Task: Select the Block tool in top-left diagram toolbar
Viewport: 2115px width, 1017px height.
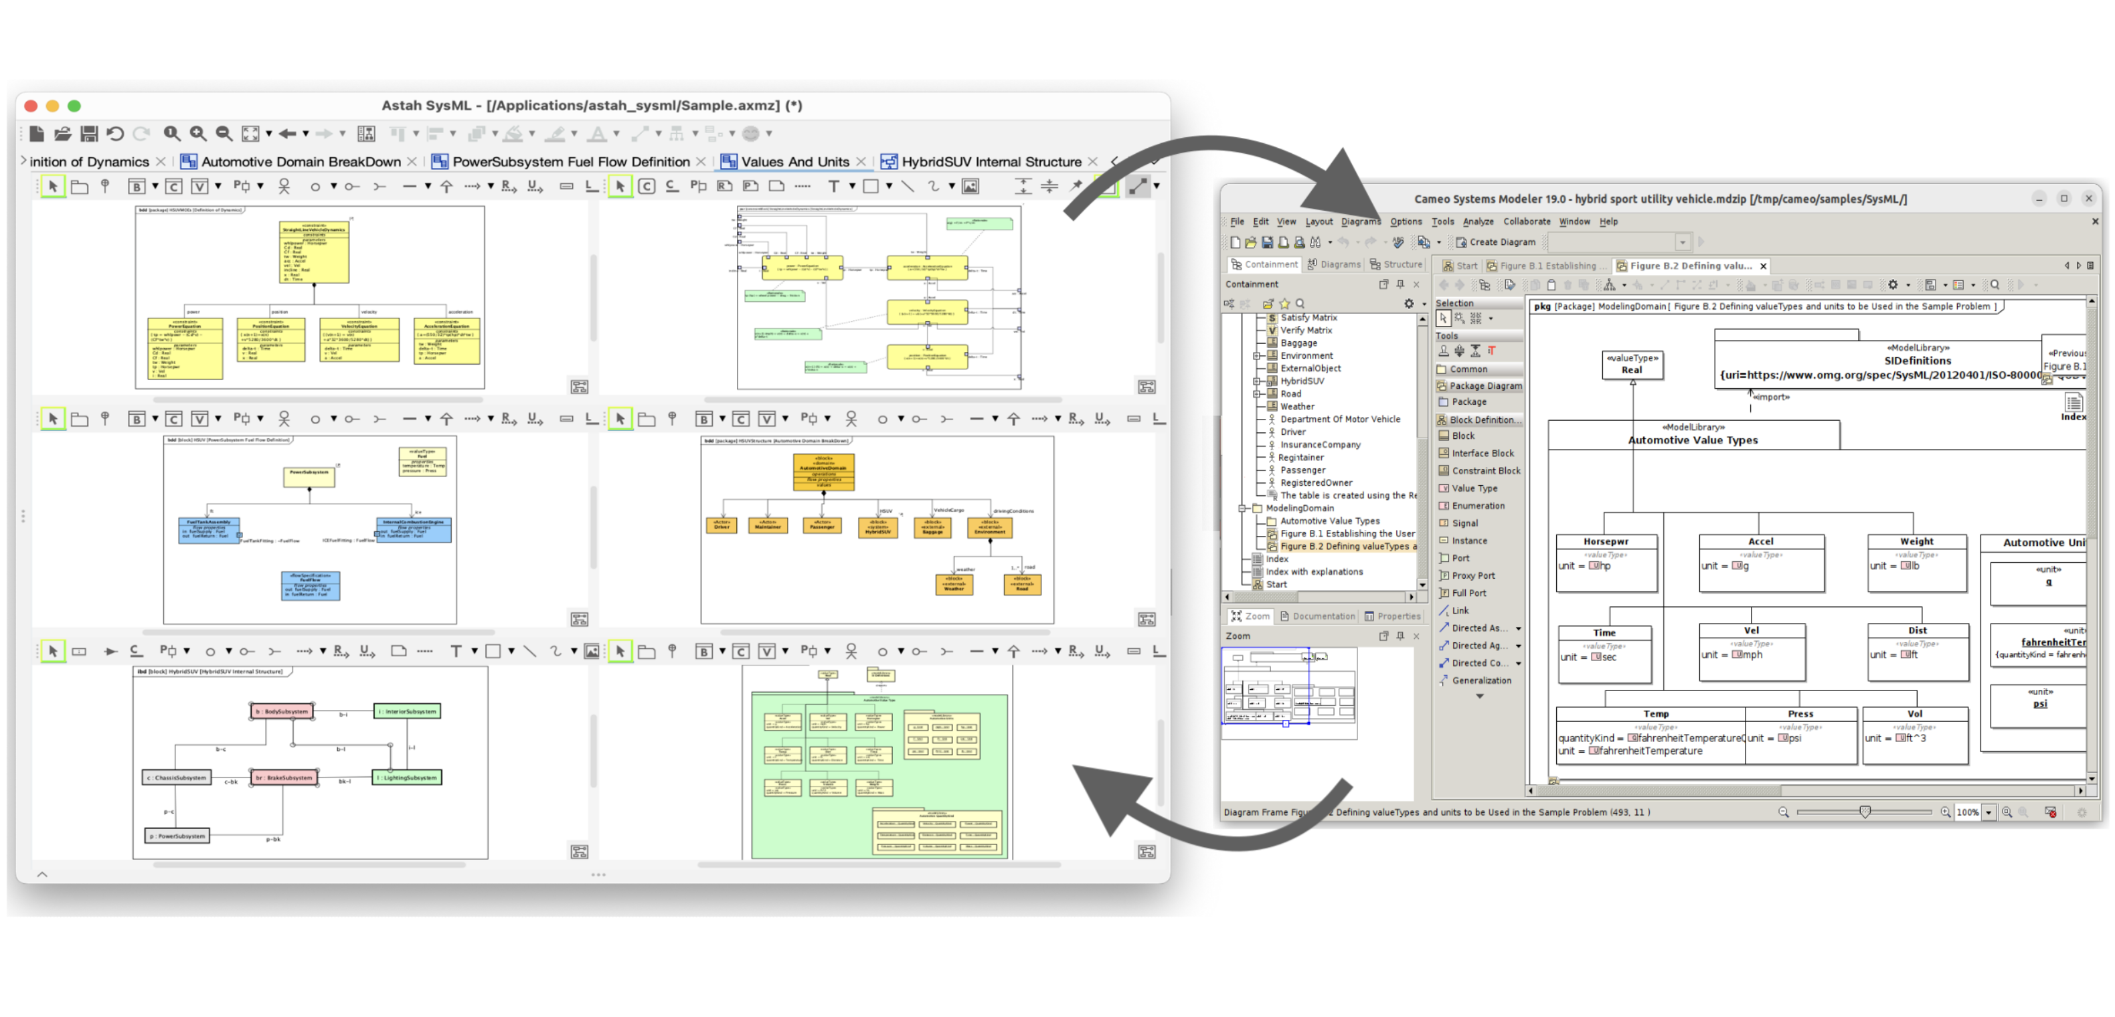Action: (x=137, y=186)
